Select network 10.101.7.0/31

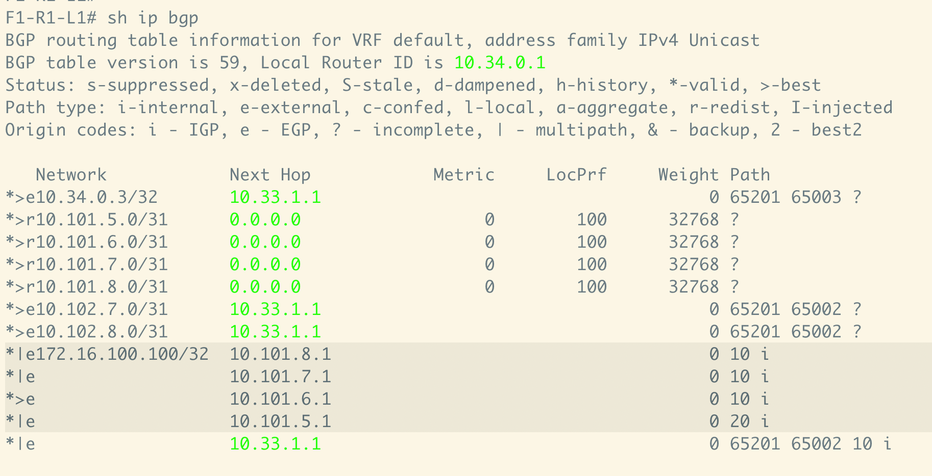[102, 265]
